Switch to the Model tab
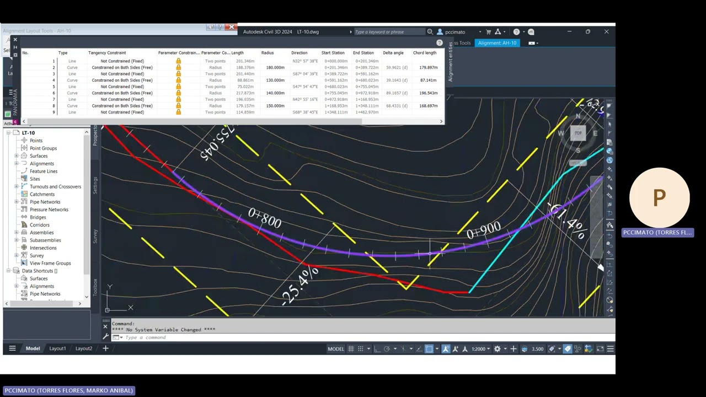706x397 pixels. pyautogui.click(x=33, y=348)
